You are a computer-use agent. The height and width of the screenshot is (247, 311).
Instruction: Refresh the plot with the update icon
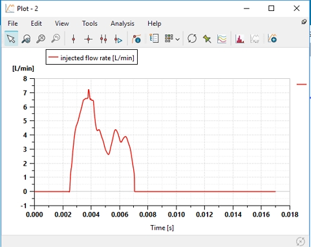(192, 39)
